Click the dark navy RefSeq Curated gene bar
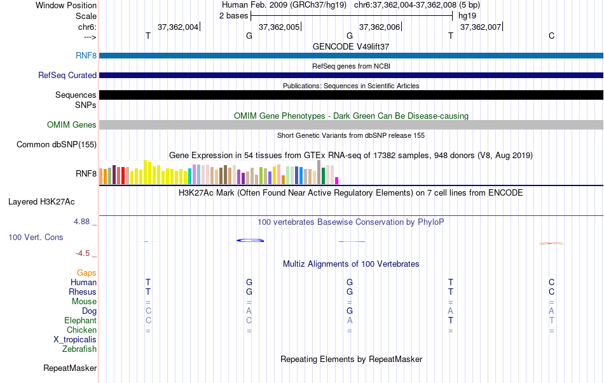Viewport: 604px width, 383px height. pyautogui.click(x=352, y=75)
